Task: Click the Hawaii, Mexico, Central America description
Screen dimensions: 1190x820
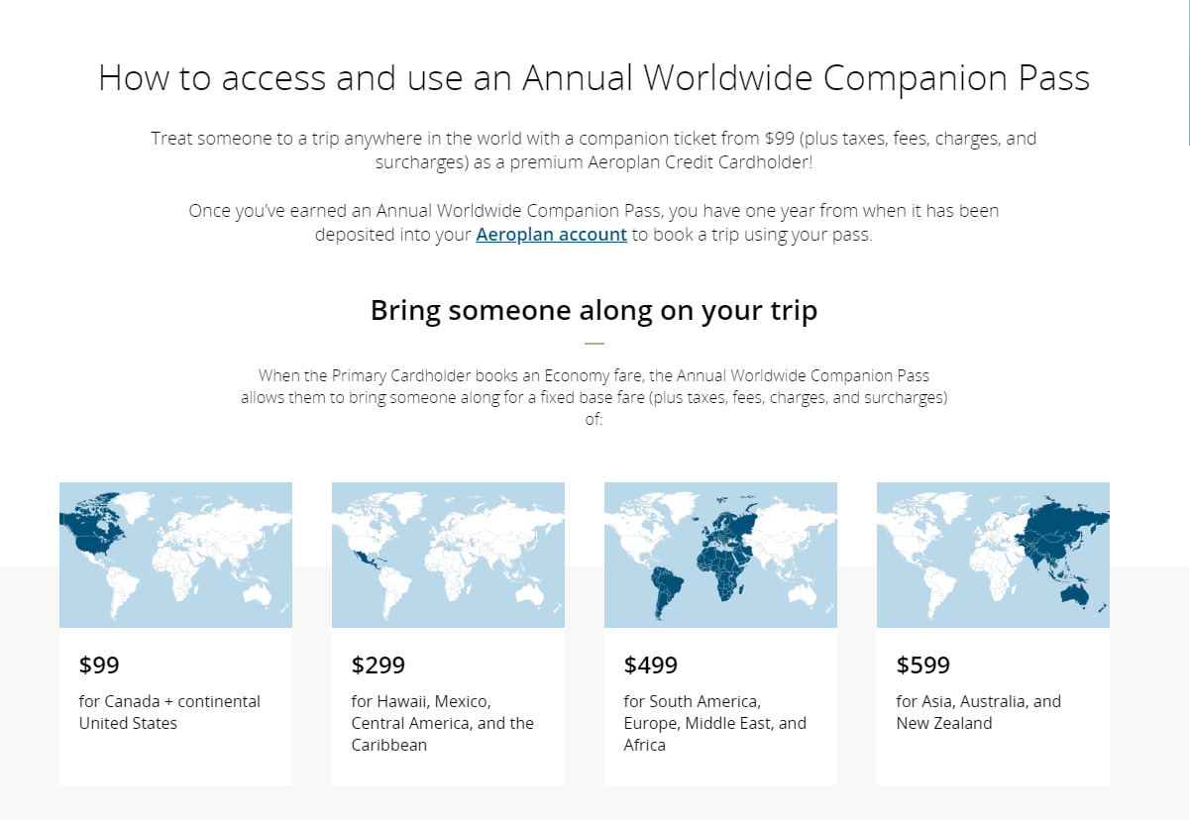Action: click(442, 723)
